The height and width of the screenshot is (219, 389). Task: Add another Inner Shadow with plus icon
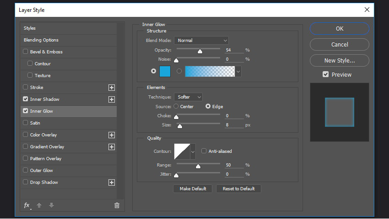click(x=112, y=99)
